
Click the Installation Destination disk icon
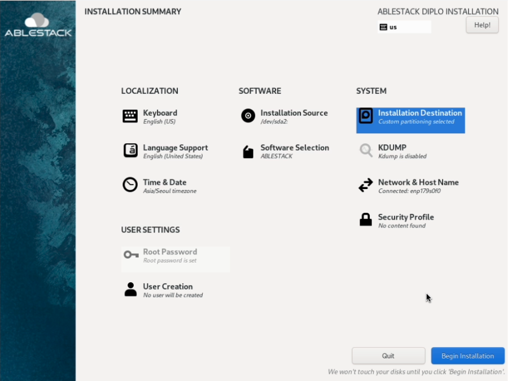coord(366,116)
